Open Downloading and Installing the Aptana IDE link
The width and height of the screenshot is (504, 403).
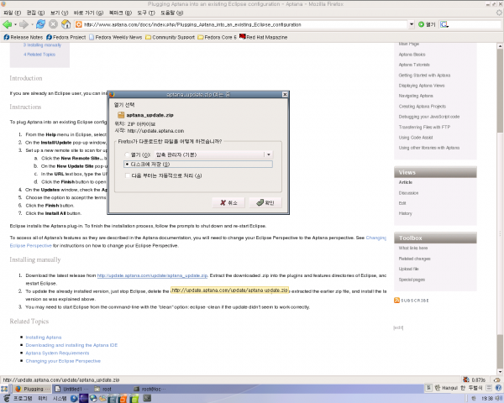[71, 345]
